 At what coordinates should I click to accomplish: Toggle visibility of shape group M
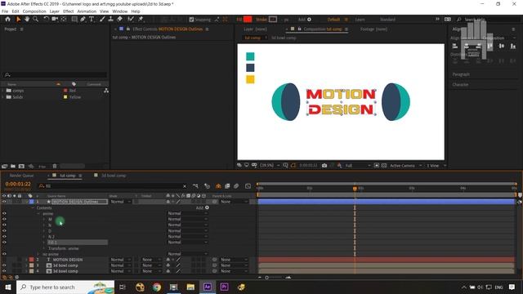coord(4,219)
